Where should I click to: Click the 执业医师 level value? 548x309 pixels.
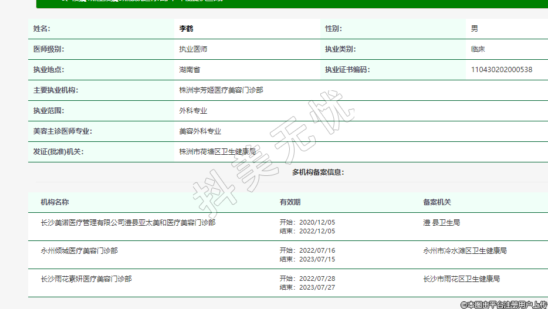pos(193,49)
